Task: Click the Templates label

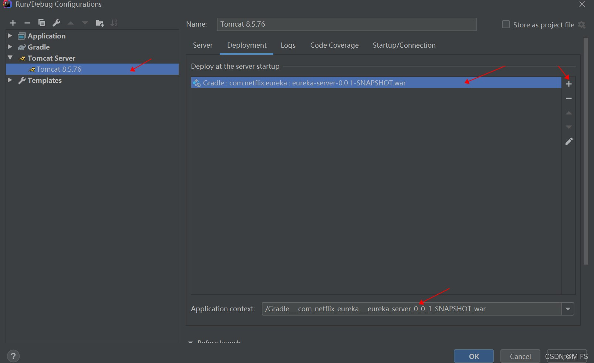Action: [45, 80]
